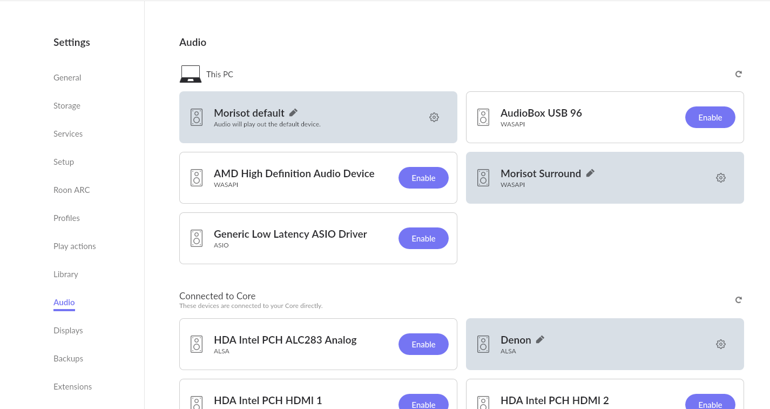Rename Morisot Surround using pencil icon

click(590, 173)
